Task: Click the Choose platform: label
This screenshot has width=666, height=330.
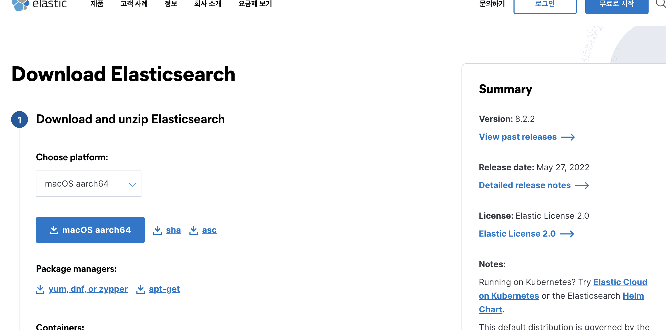Action: click(72, 157)
